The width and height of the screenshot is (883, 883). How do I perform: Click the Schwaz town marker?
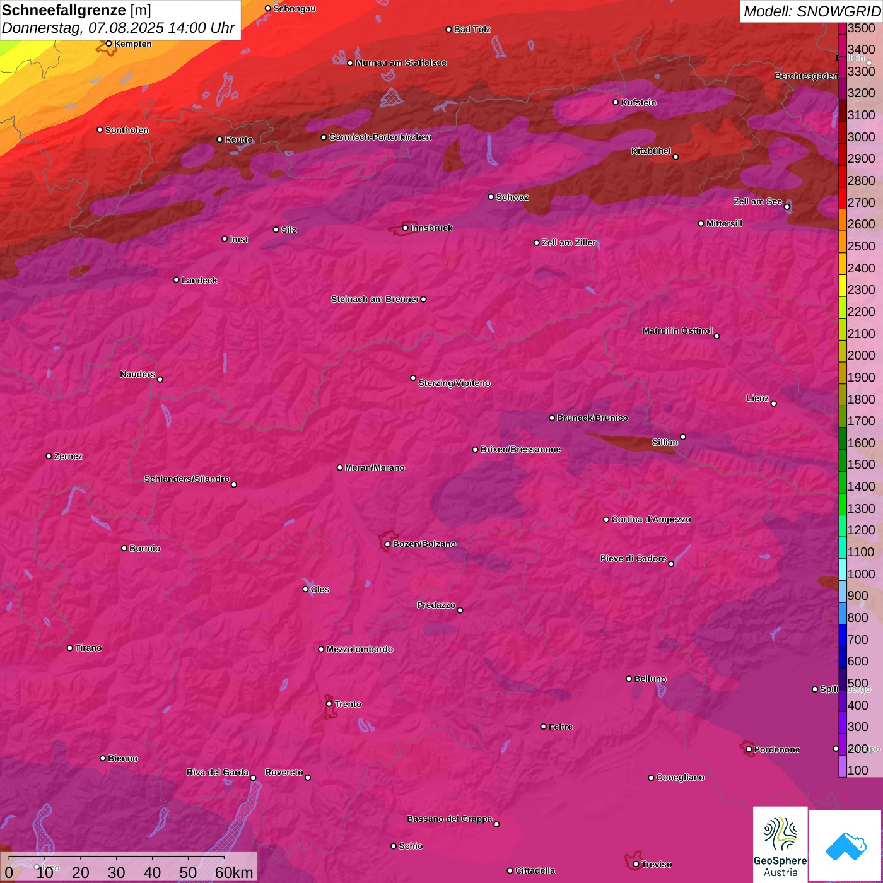pyautogui.click(x=491, y=197)
